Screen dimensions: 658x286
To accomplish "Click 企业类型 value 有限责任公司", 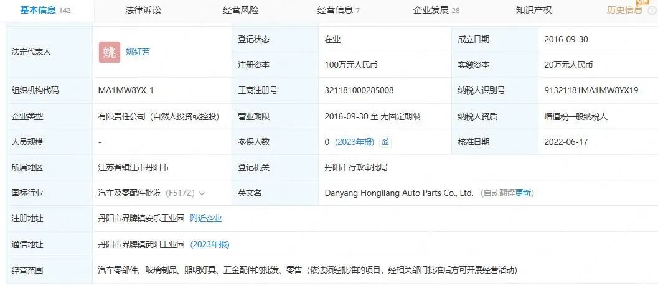I will tap(159, 117).
